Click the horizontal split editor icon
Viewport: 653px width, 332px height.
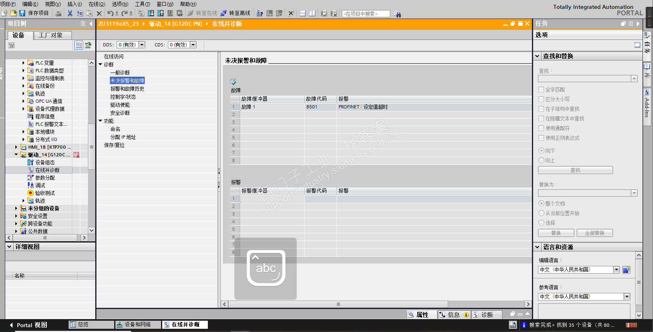click(303, 13)
